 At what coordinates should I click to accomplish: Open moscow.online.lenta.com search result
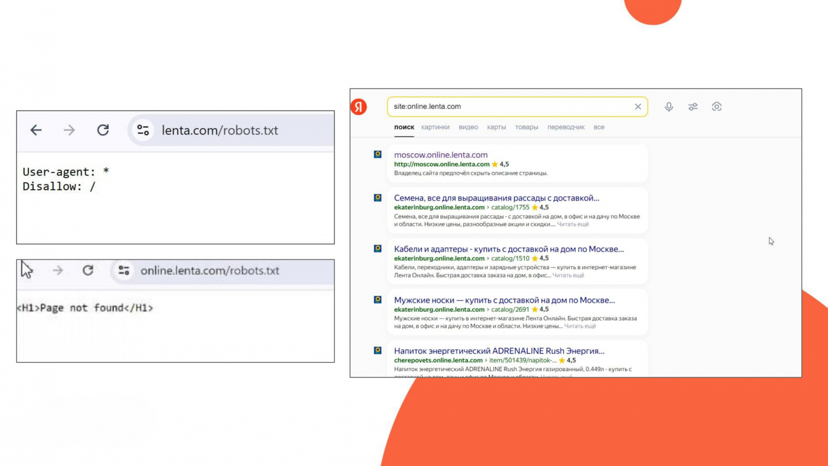[441, 155]
